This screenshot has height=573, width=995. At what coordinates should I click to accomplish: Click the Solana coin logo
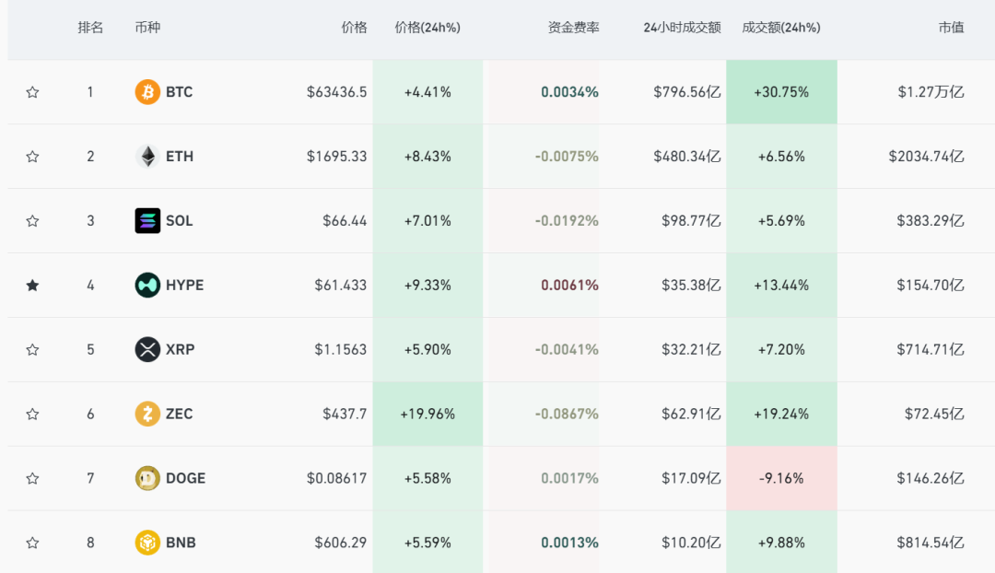pyautogui.click(x=147, y=221)
